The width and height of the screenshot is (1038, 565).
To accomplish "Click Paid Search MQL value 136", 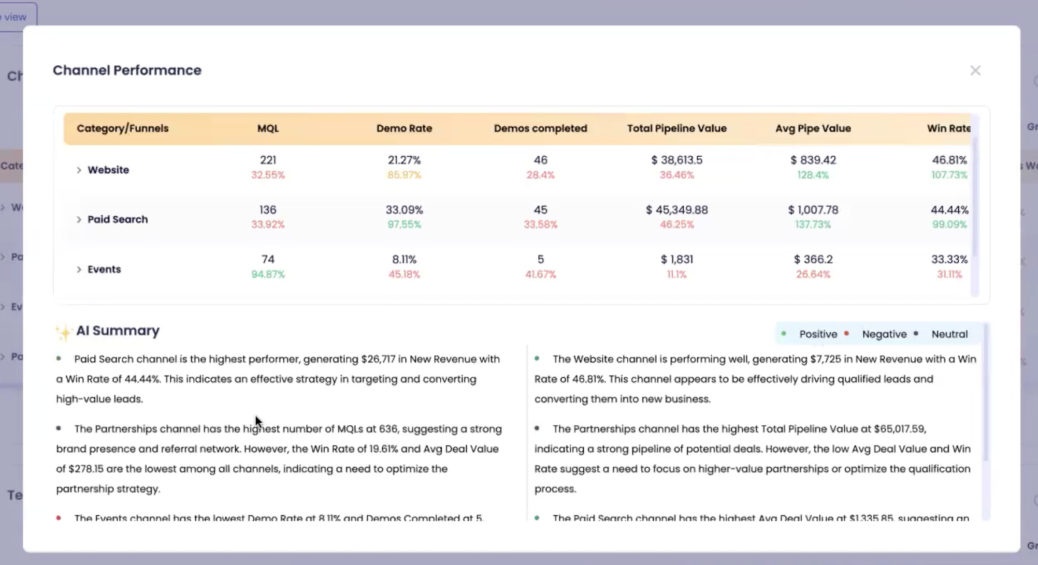I will [x=268, y=210].
